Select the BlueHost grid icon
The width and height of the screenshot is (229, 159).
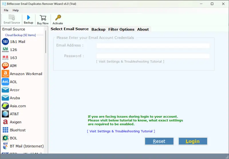click(5, 130)
